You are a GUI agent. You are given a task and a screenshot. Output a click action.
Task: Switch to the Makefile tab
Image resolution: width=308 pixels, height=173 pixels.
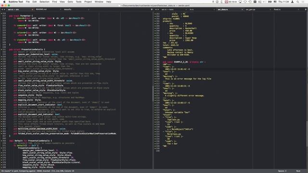click(x=68, y=10)
